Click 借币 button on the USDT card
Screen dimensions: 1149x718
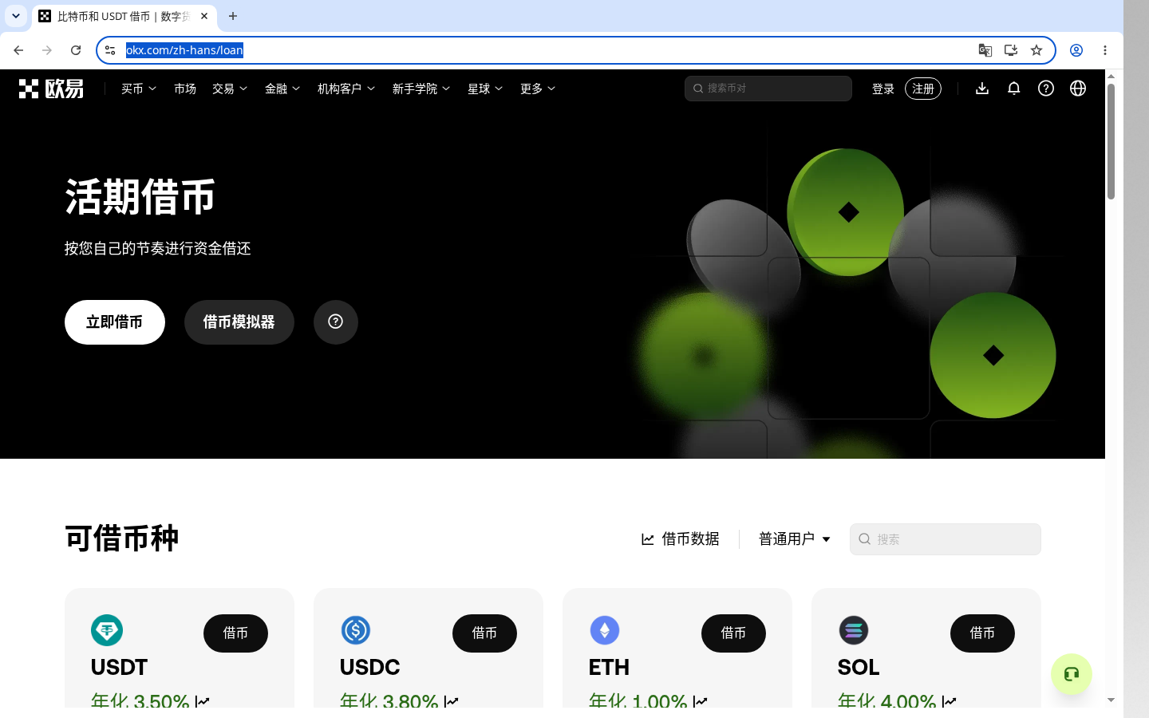[235, 633]
